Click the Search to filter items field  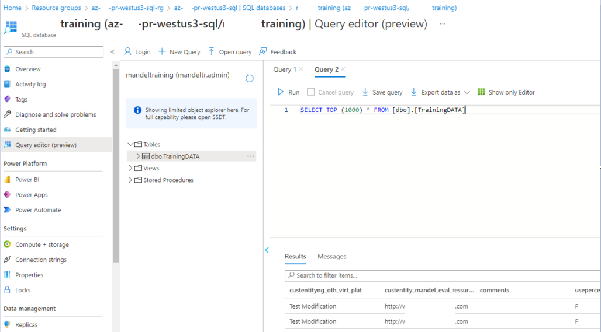443,275
